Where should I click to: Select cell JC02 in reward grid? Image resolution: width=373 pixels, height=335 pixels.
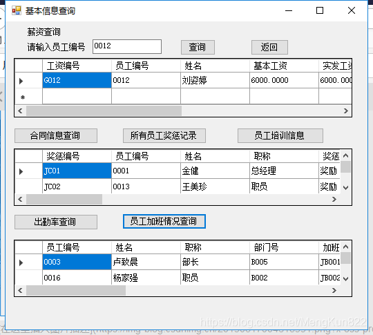click(77, 186)
